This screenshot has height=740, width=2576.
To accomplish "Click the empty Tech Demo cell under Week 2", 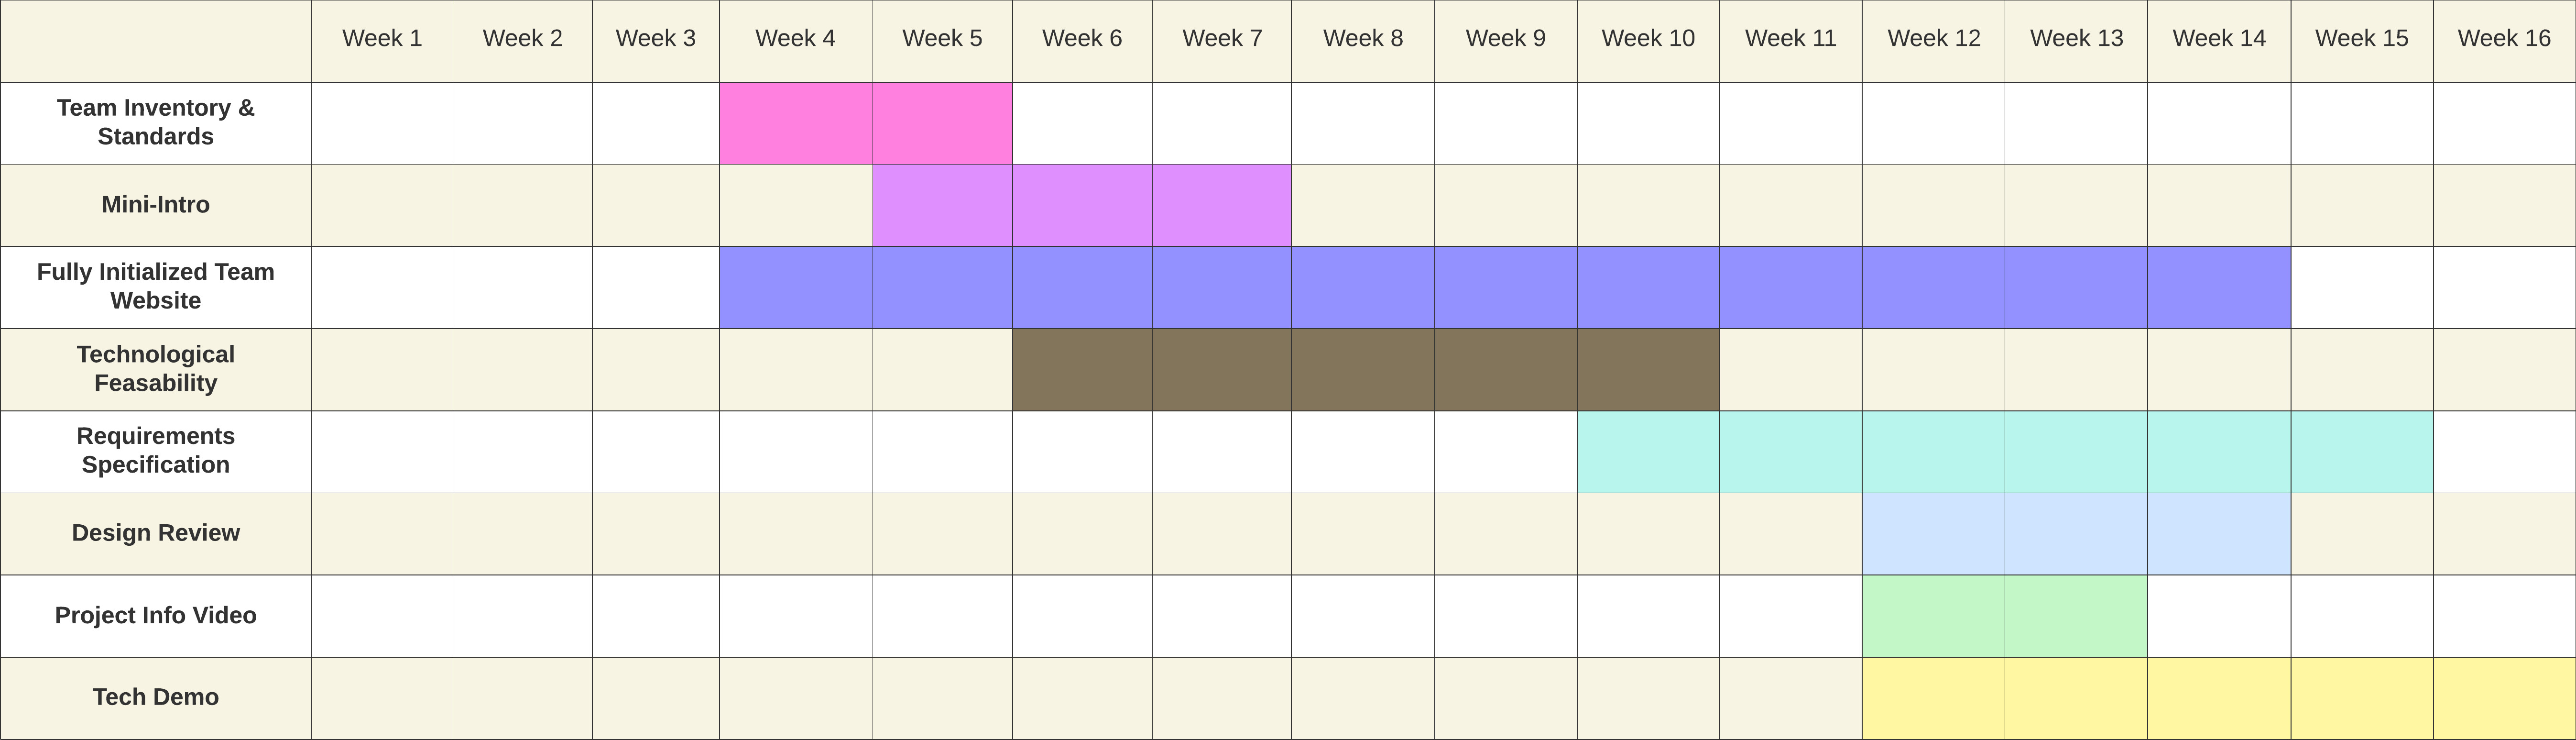I will click(x=522, y=698).
